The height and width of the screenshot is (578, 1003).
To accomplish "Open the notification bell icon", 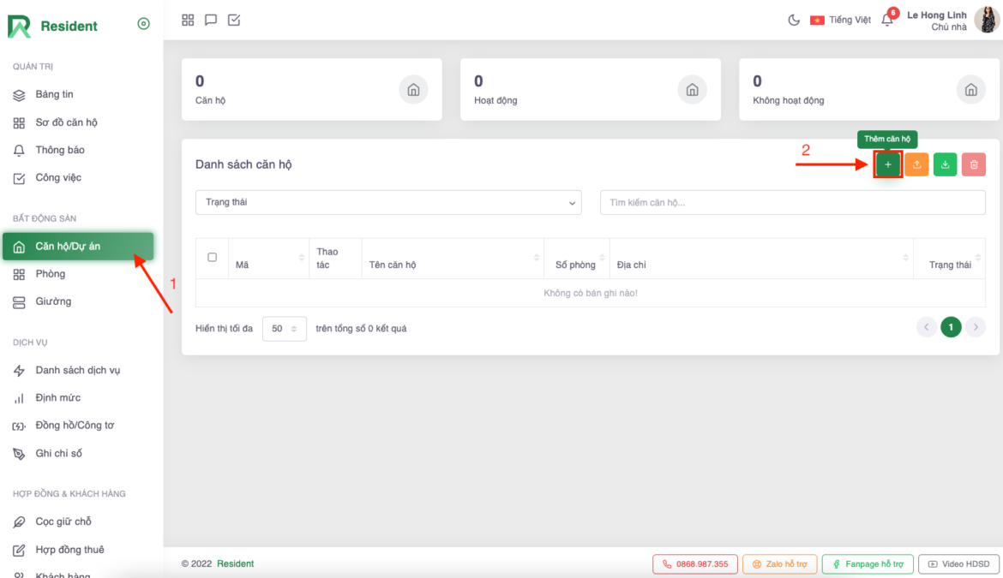I will coord(887,20).
